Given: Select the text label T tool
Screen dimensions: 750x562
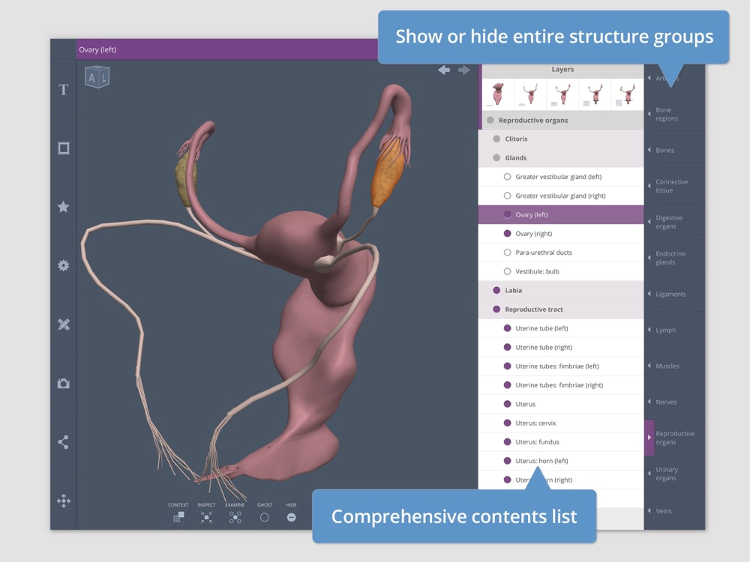Looking at the screenshot, I should pyautogui.click(x=63, y=89).
